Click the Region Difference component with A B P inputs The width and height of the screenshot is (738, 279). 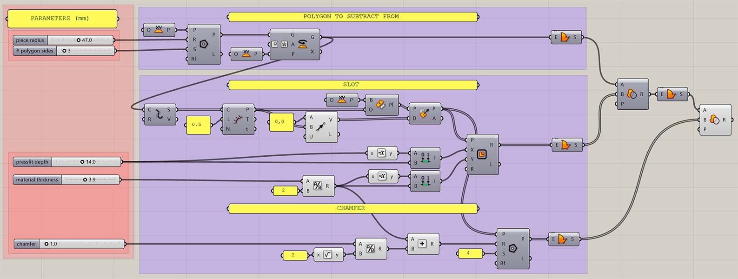tap(632, 94)
